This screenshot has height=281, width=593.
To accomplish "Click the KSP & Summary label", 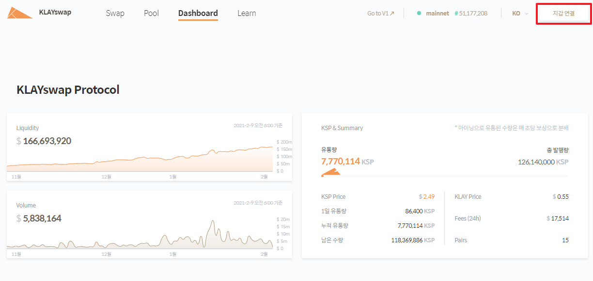I will pyautogui.click(x=342, y=128).
